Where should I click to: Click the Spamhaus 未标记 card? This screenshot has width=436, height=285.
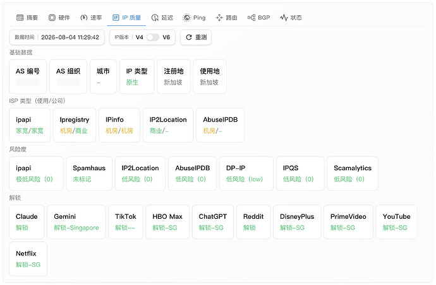point(89,173)
